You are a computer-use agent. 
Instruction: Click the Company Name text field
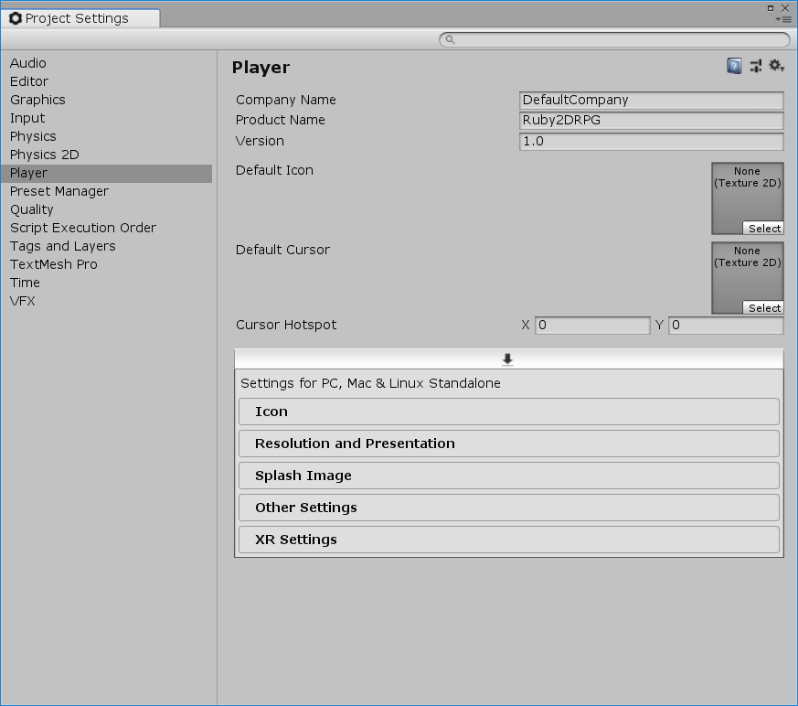coord(651,100)
